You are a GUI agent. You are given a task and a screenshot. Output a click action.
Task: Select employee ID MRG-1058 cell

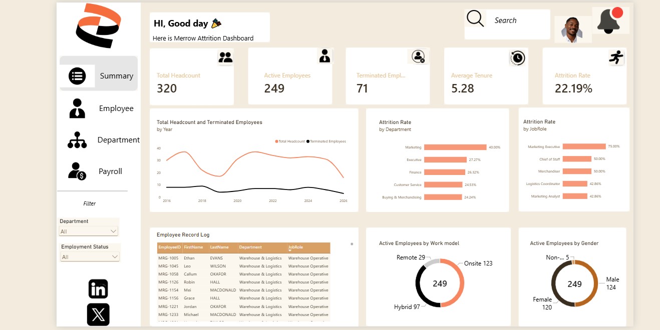point(168,274)
